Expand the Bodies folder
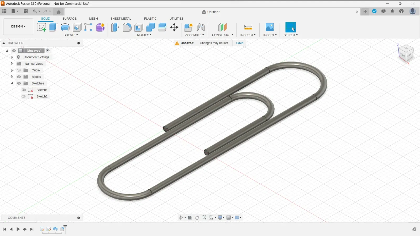Image resolution: width=420 pixels, height=236 pixels. click(12, 77)
